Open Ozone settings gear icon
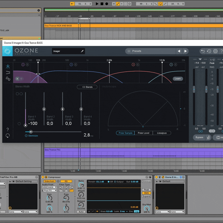The image size is (223, 223). [215, 51]
